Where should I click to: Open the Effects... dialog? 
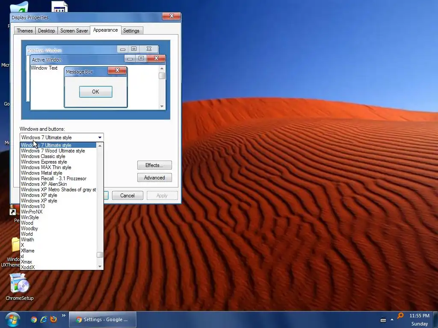click(154, 165)
